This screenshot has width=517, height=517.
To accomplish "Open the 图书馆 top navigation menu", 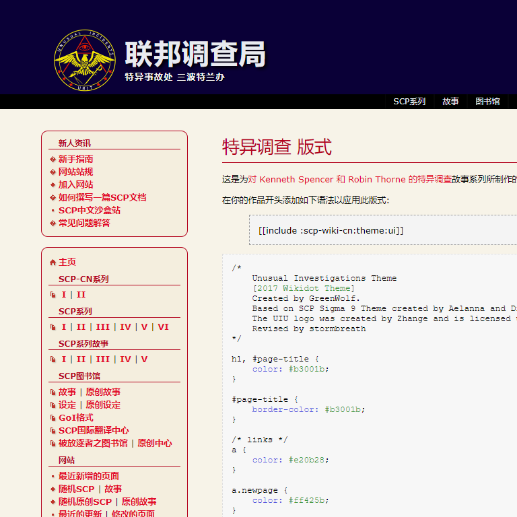I will (487, 102).
